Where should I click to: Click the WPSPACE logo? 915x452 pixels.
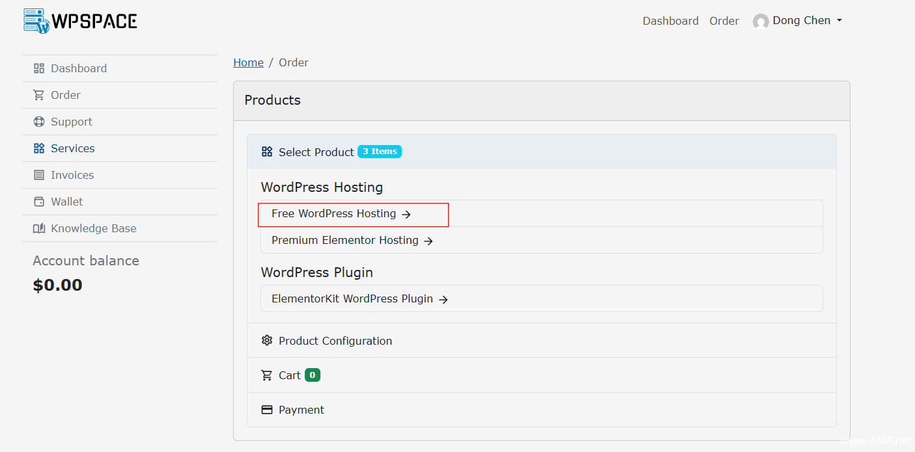click(80, 21)
